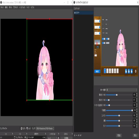
Task: Close the filter window with title X
Action: pyautogui.click(x=138, y=2)
